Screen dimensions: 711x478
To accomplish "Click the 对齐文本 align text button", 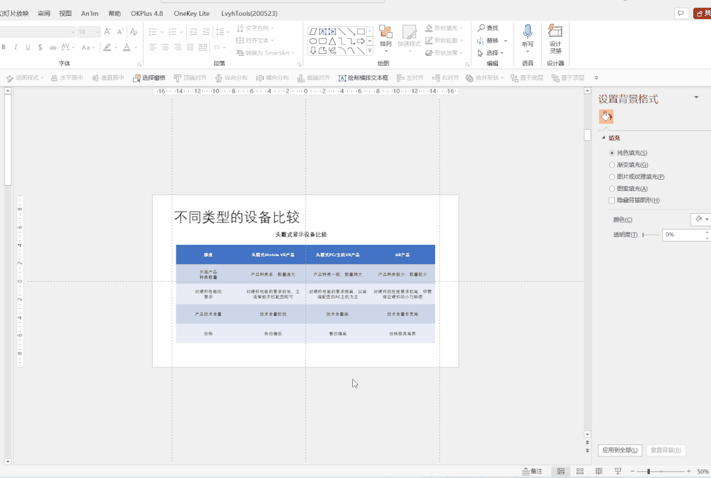I will (255, 40).
